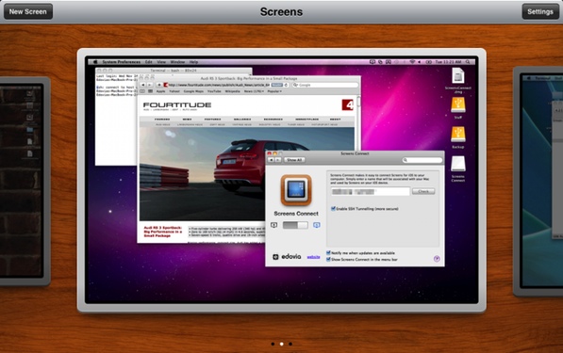Screen dimensions: 563x353
Task: Click the purple help button
Action: (x=437, y=259)
